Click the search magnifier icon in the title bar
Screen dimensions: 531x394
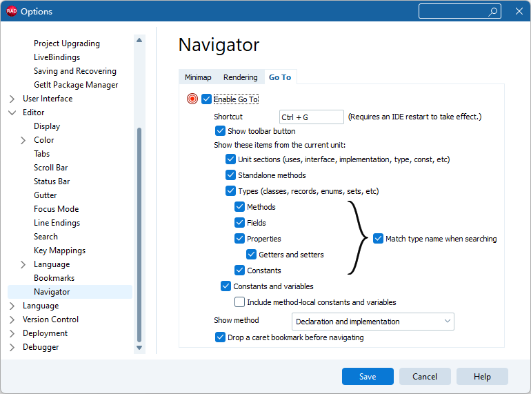(x=493, y=12)
